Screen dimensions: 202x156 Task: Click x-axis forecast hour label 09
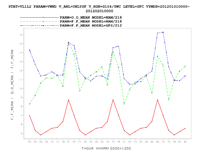click(46, 142)
